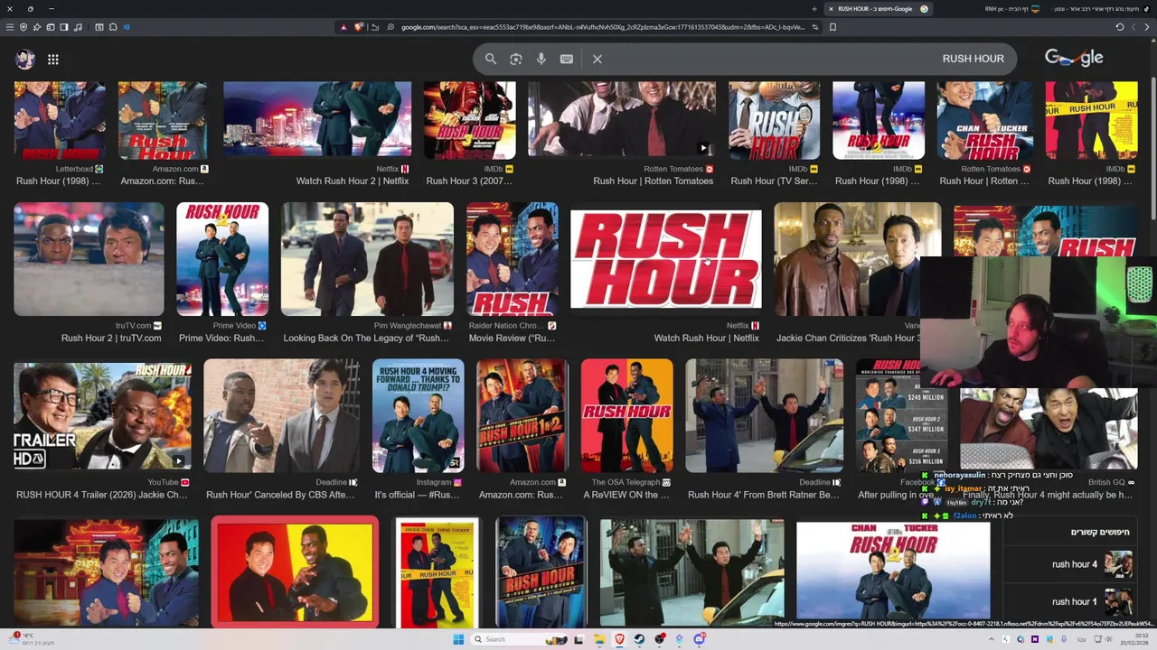Open 'Looking Back On The Legacy of Rush' result
Viewport: 1157px width, 650px height.
[366, 338]
